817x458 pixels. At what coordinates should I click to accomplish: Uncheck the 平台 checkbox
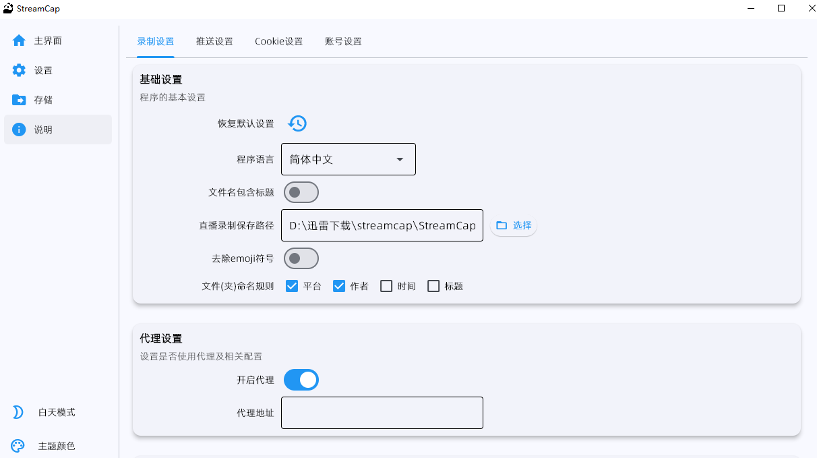click(292, 286)
